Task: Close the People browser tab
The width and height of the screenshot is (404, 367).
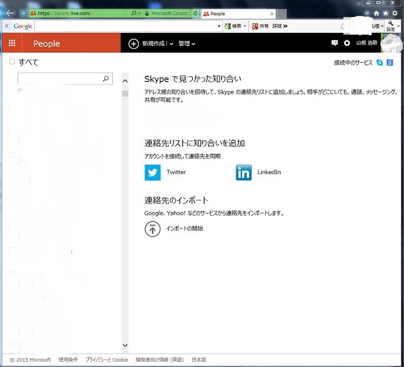Action: [x=272, y=14]
